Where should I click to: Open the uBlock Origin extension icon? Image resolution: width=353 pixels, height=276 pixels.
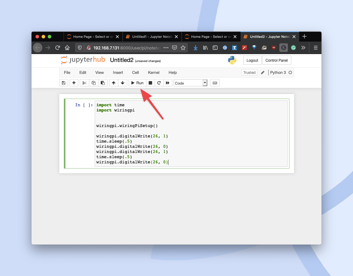point(274,48)
